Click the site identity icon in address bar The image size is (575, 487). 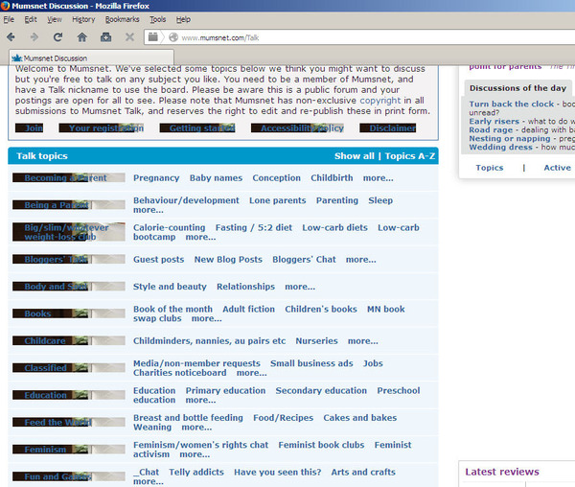153,37
